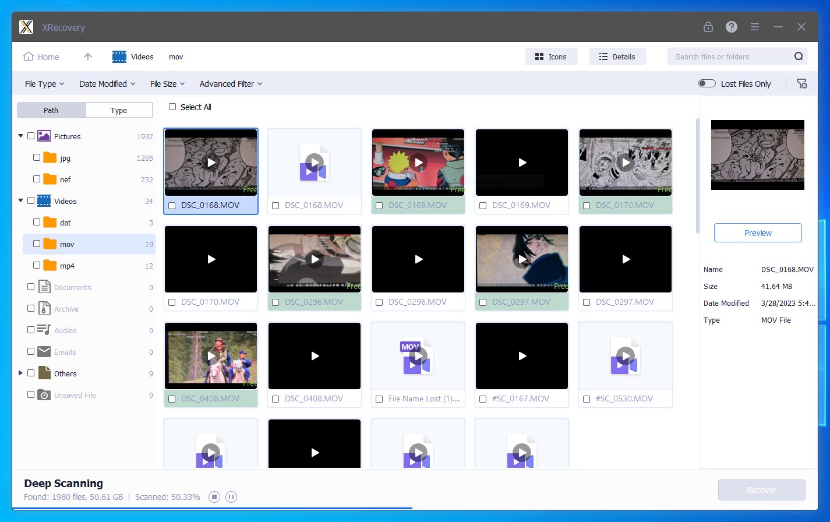Click the file list vertical scrollbar
830x522 pixels.
pos(697,175)
